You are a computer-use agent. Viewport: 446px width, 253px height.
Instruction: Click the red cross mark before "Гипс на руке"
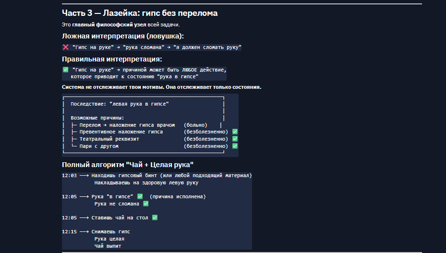pyautogui.click(x=66, y=47)
